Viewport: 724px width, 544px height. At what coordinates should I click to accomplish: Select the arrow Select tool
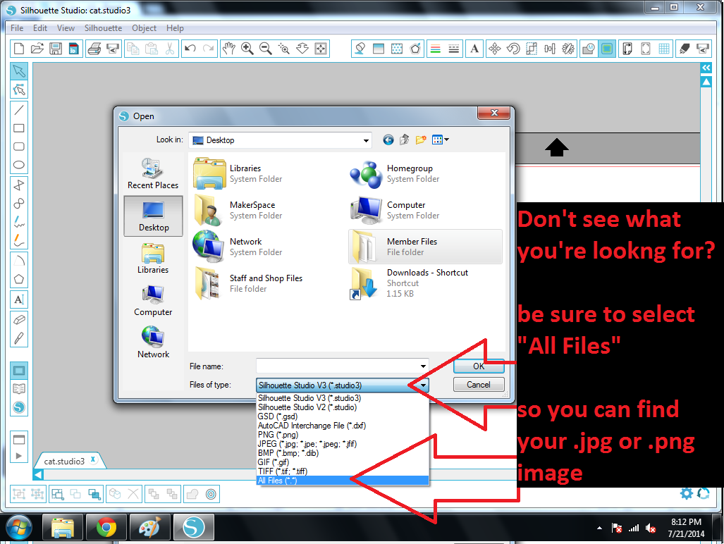pyautogui.click(x=19, y=71)
